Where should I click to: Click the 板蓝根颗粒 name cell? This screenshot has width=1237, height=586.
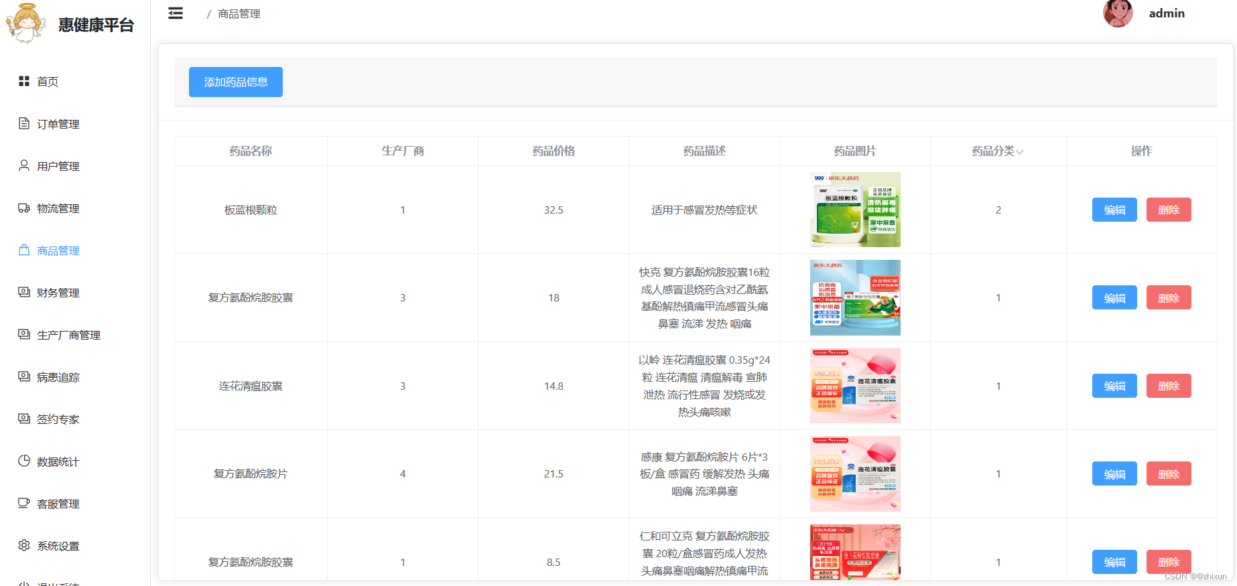click(x=251, y=210)
